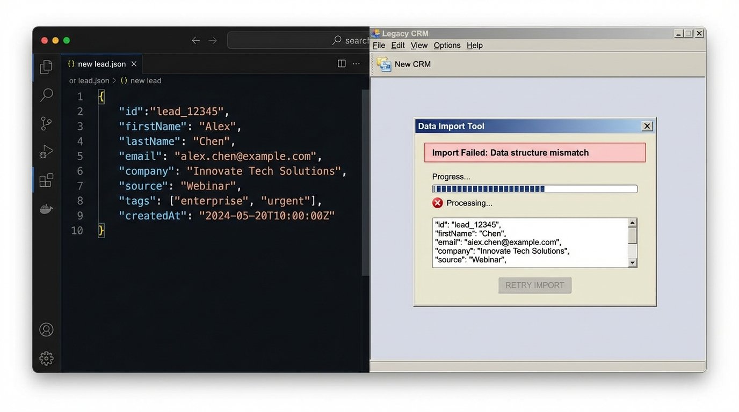Open the Source Control branch icon
739x412 pixels.
(46, 124)
